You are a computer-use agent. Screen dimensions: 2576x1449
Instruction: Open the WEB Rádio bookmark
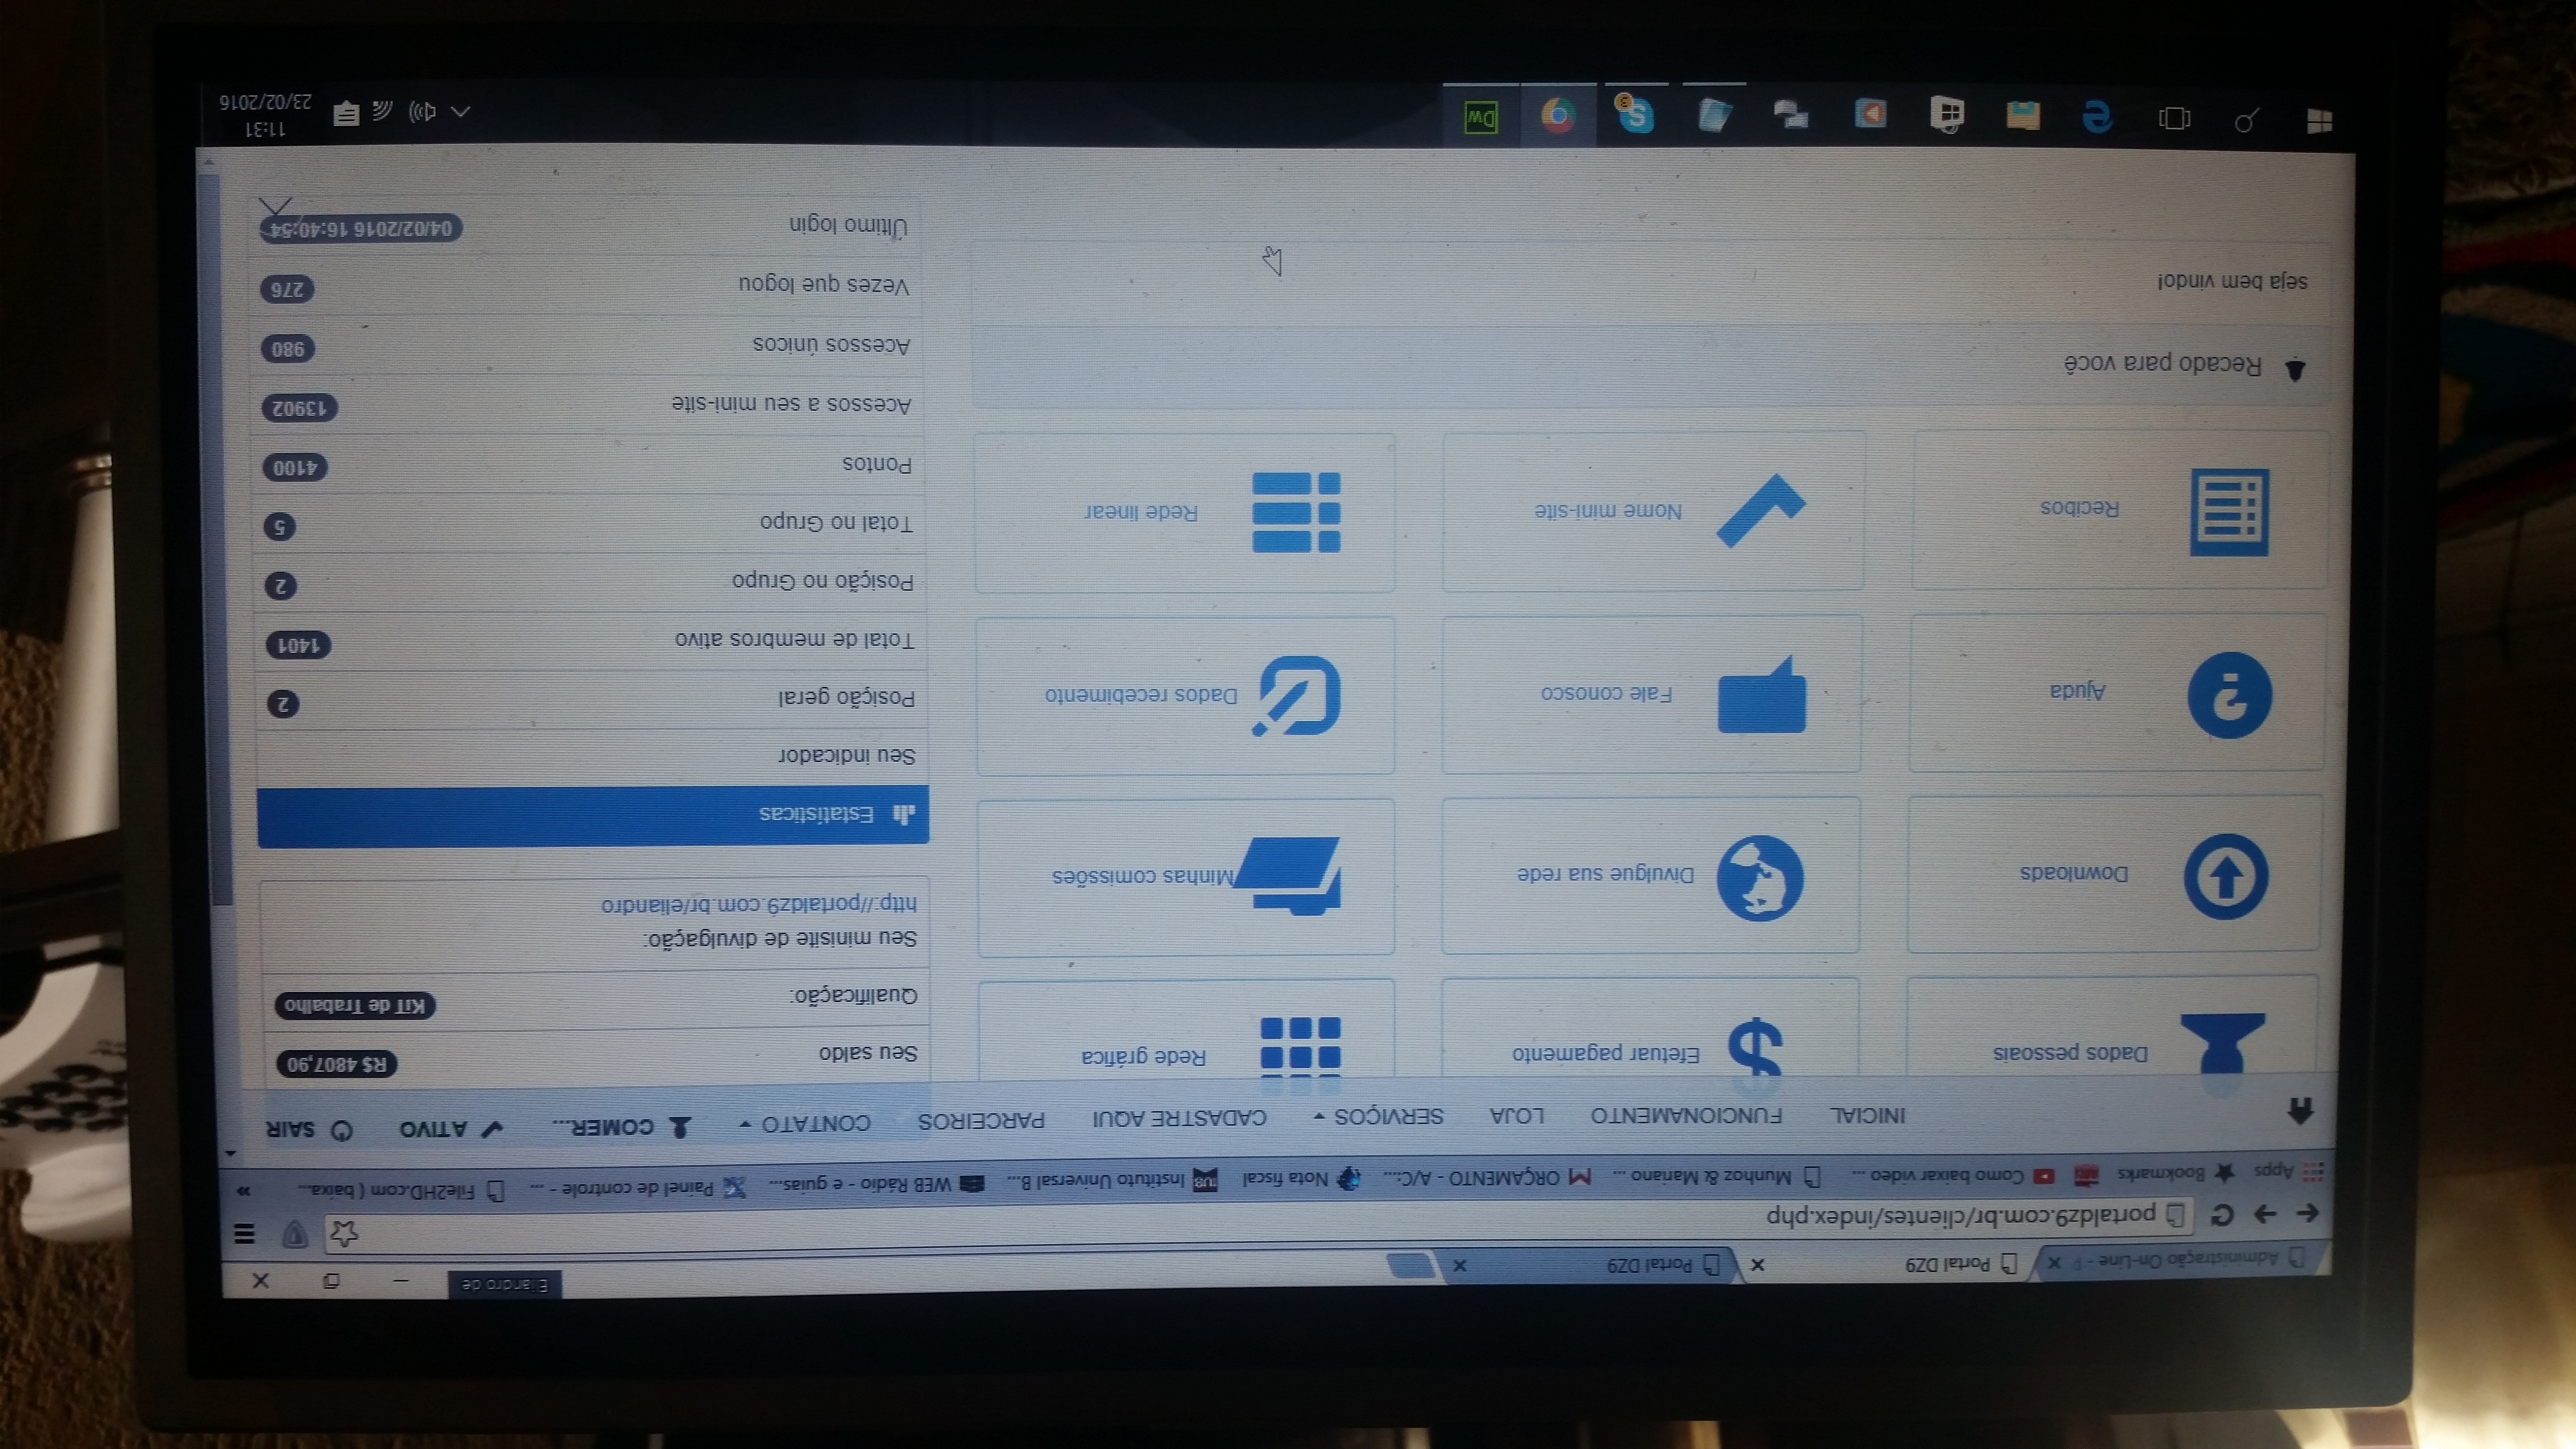876,1184
